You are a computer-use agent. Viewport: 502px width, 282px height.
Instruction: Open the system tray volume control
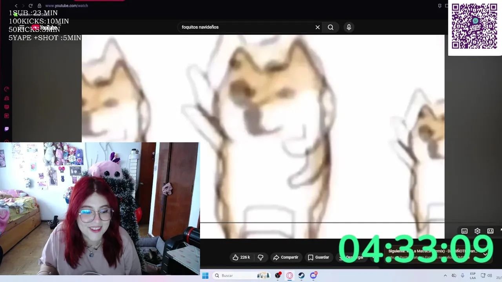click(489, 276)
